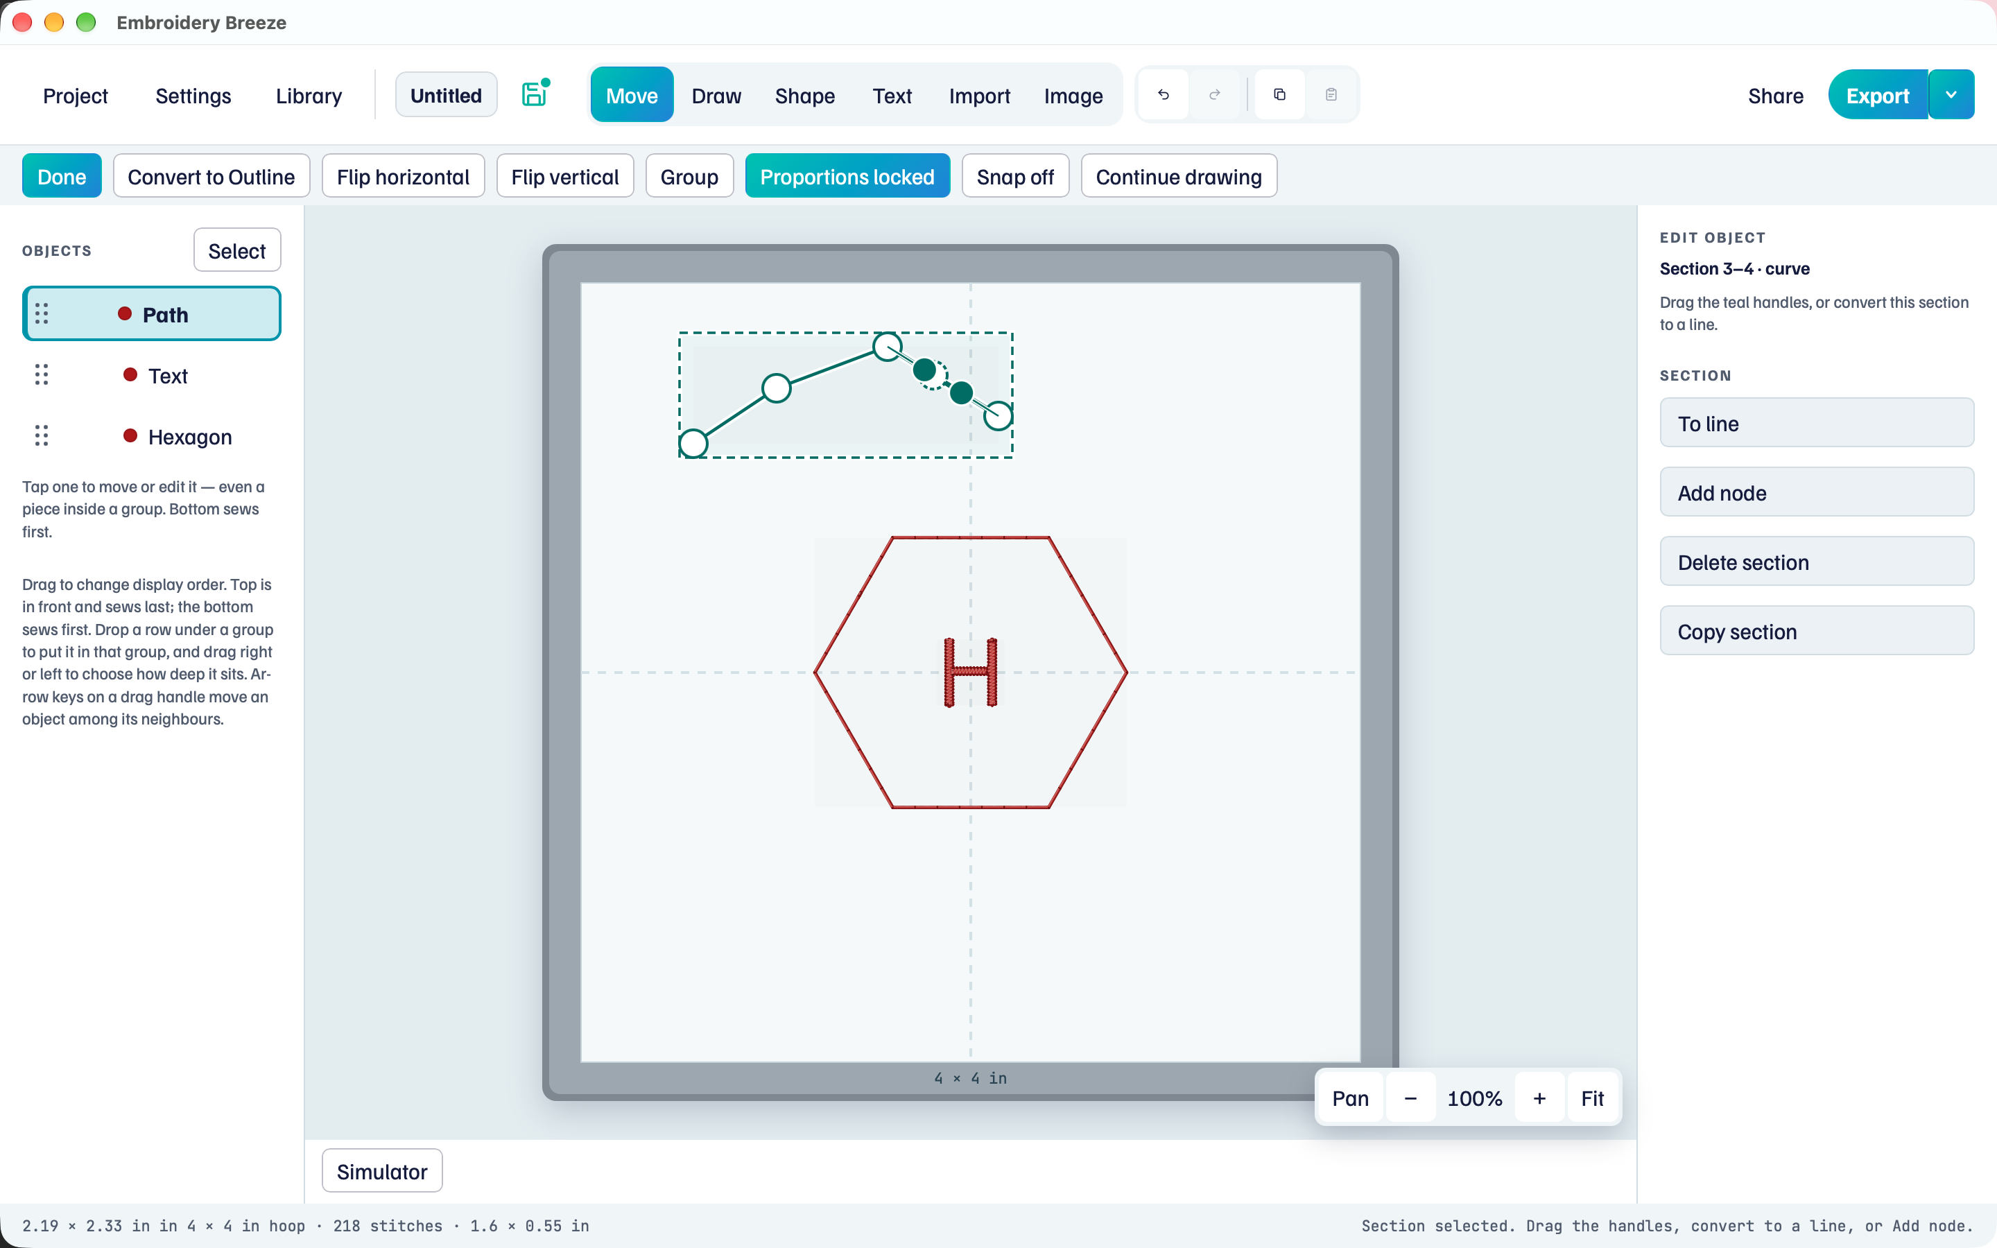Open the Export dropdown arrow
The width and height of the screenshot is (1997, 1248).
click(x=1952, y=95)
